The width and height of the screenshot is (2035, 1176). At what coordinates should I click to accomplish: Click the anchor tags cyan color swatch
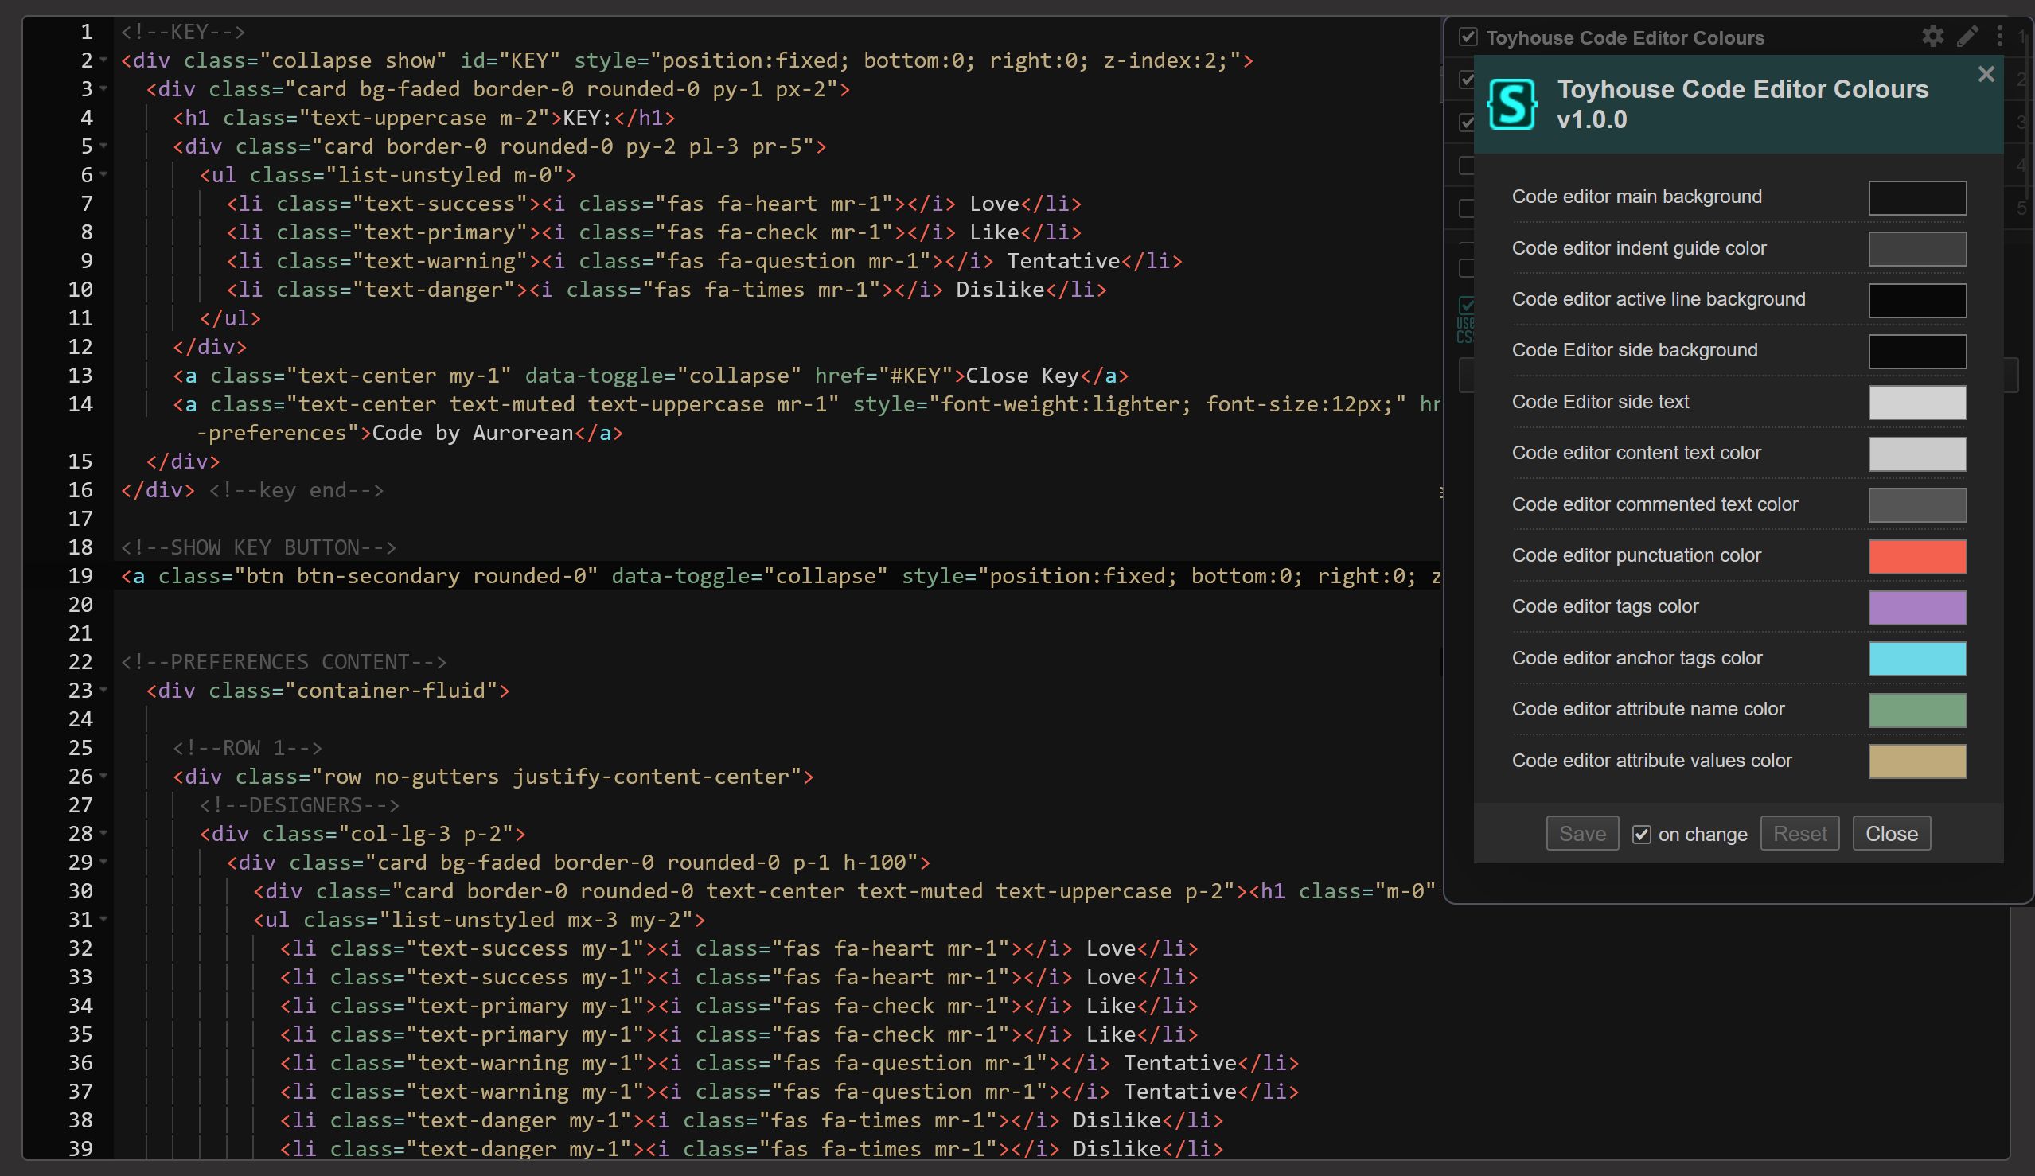[x=1916, y=656]
